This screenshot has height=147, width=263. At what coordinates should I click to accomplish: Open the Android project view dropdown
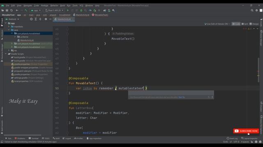click(12, 19)
